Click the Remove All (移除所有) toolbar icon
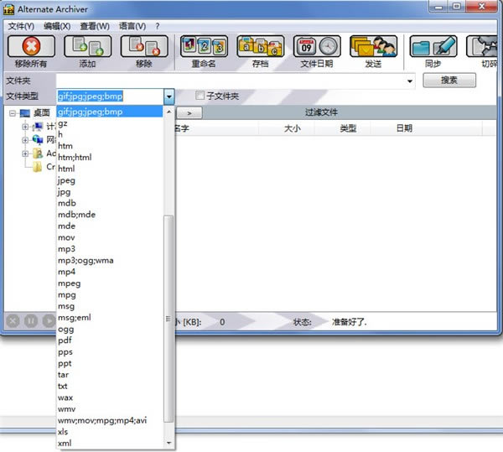503x452 pixels. click(30, 47)
